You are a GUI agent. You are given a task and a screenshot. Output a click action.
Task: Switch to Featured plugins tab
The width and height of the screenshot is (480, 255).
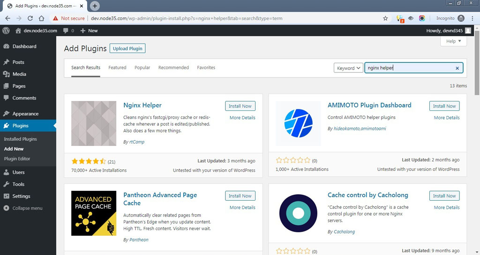coord(117,67)
